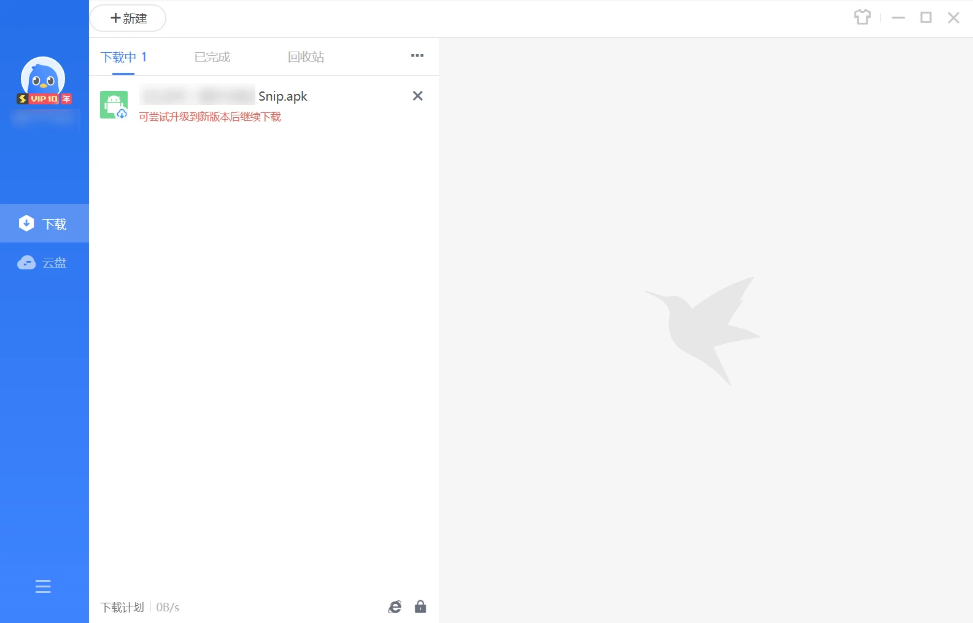Click the APK file type icon

tap(114, 105)
